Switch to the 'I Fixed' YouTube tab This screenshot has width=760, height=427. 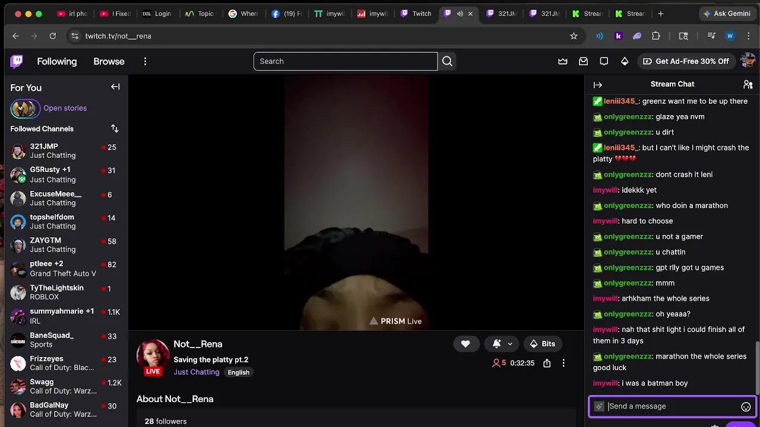tap(115, 14)
